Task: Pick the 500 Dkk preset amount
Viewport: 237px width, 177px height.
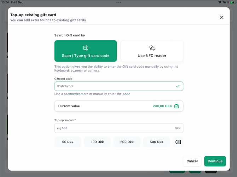Action: point(156,142)
